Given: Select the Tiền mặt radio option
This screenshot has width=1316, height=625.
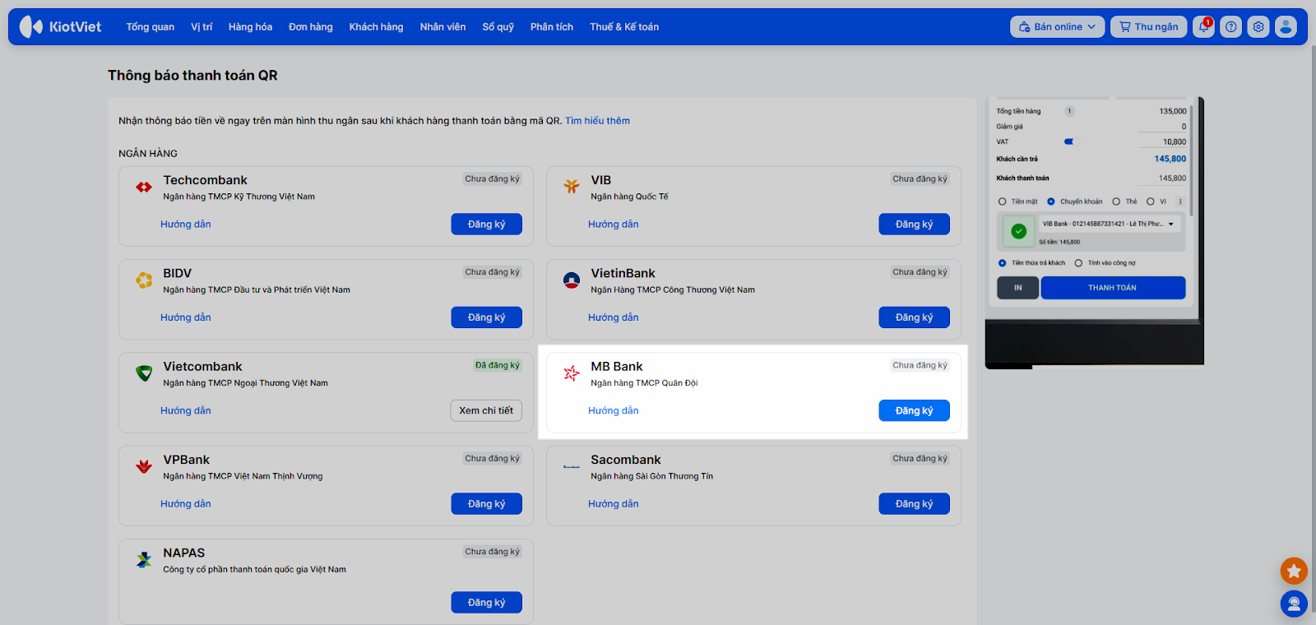Looking at the screenshot, I should [x=1003, y=201].
